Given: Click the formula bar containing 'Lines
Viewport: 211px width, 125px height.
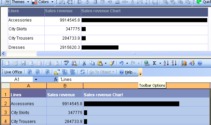Looking at the screenshot, I should click(135, 80).
